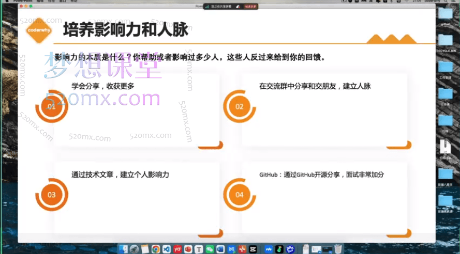Open the red 'yd' Youdao icon
This screenshot has height=254, width=460.
click(177, 249)
